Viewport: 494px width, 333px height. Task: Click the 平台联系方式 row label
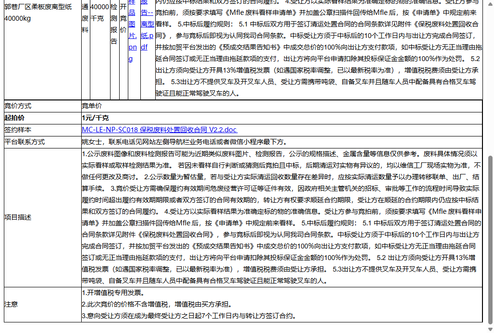(x=25, y=142)
